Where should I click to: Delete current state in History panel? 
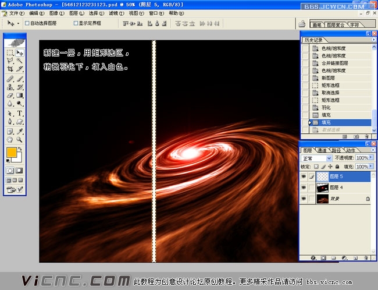point(367,136)
